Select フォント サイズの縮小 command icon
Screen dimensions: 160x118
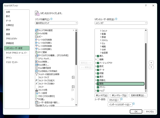tap(37, 84)
